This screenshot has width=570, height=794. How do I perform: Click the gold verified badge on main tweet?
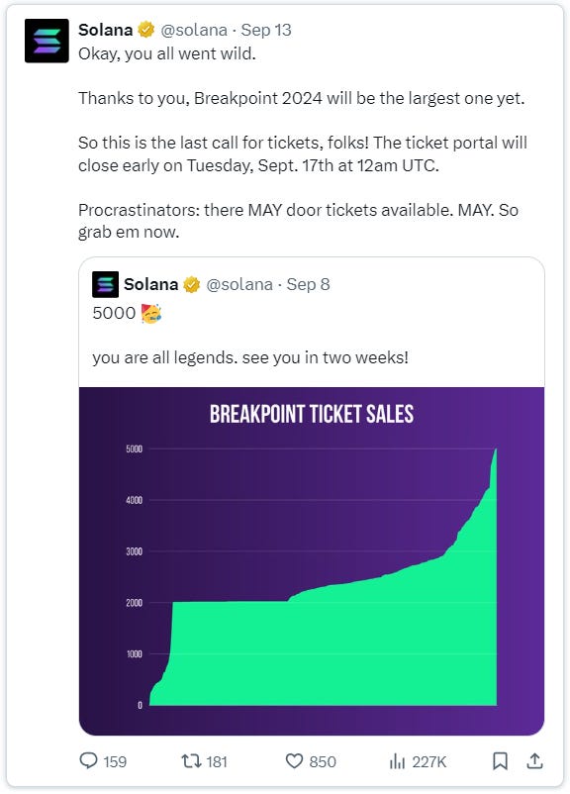[146, 30]
